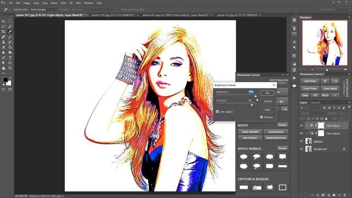352x198 pixels.
Task: Toggle the Preview checkbox
Action: pyautogui.click(x=262, y=117)
